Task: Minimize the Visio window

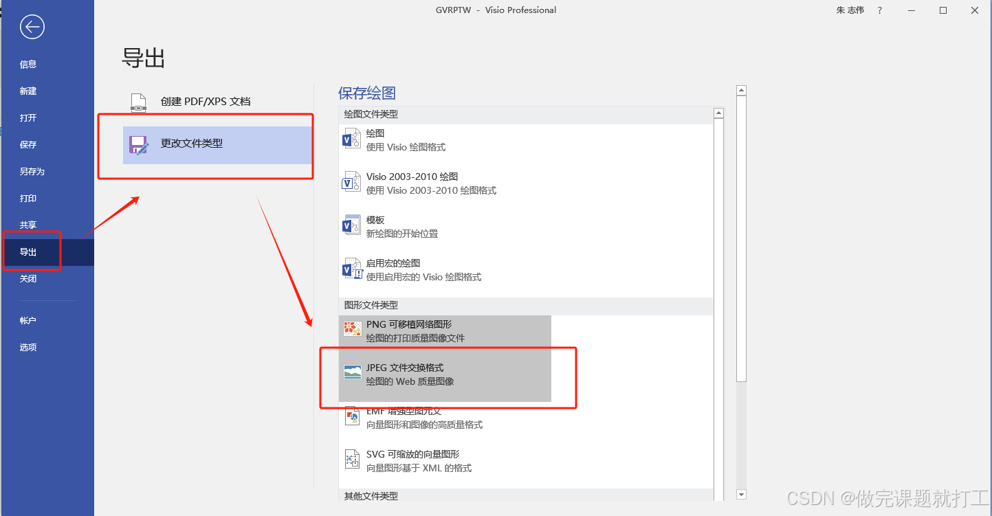Action: (911, 10)
